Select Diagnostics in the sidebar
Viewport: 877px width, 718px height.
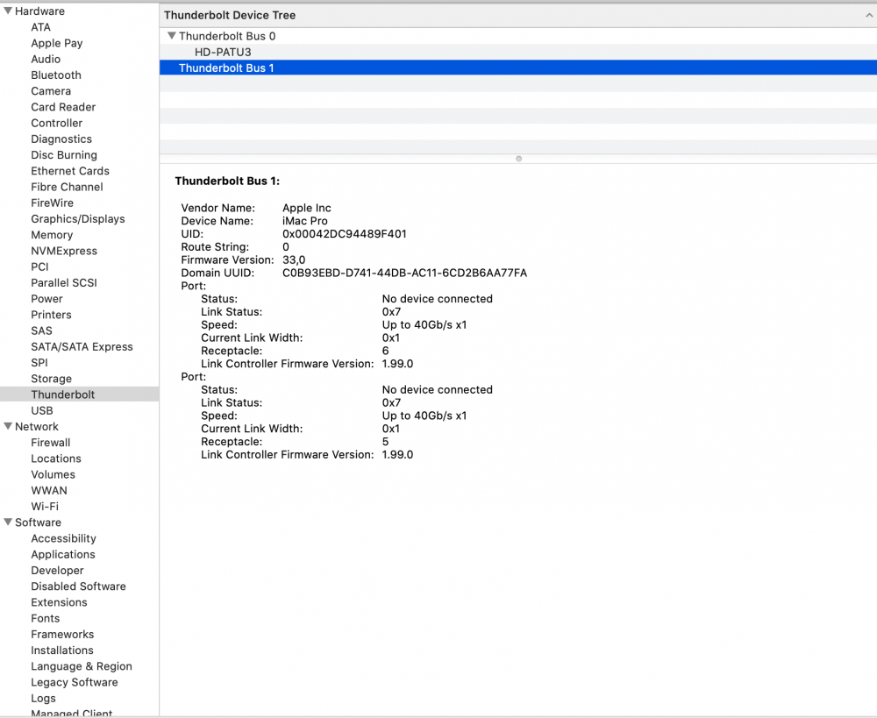pos(61,139)
